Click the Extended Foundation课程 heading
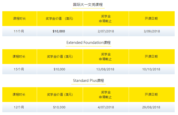 click(88, 43)
